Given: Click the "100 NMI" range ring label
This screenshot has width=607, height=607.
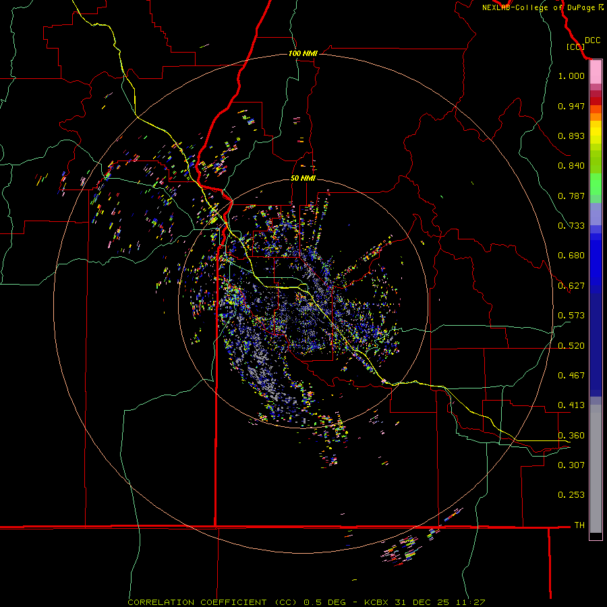Looking at the screenshot, I should click(303, 53).
